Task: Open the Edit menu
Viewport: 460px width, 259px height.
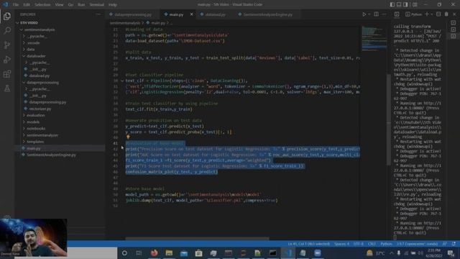Action: (x=27, y=5)
